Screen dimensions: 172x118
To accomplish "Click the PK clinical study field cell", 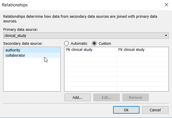I will pyautogui.click(x=90, y=49).
